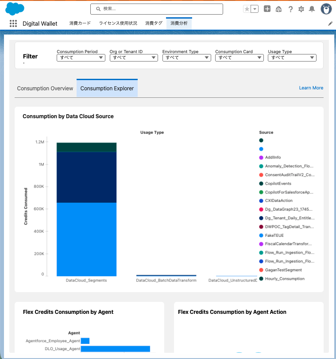Switch to the Consumption Overview tab
This screenshot has width=336, height=359.
tap(45, 89)
